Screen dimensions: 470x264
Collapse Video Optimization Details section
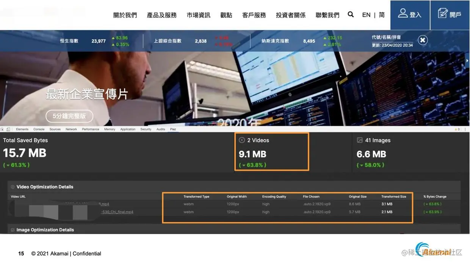[13, 187]
